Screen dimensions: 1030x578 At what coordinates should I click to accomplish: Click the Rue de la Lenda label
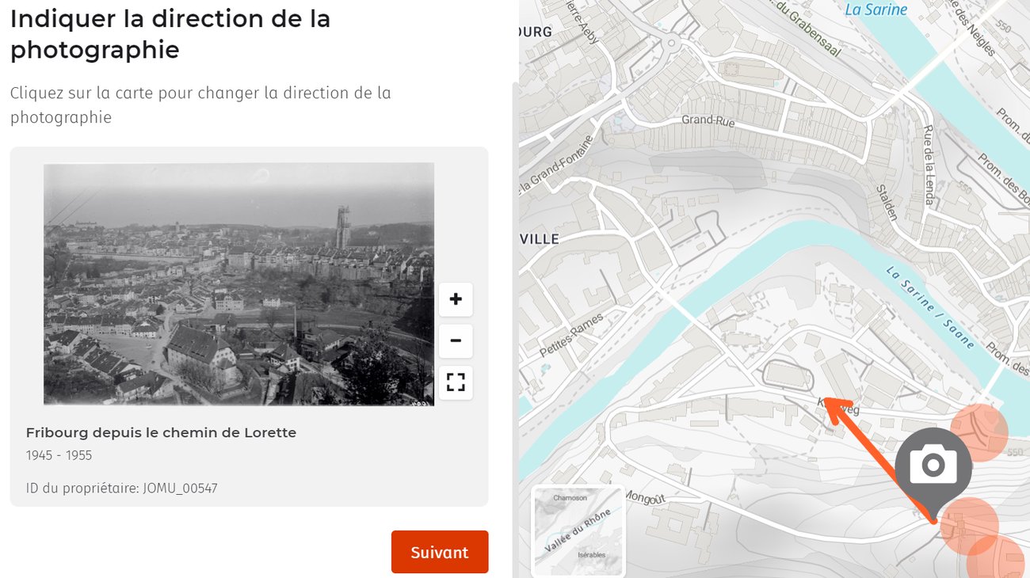pyautogui.click(x=929, y=165)
